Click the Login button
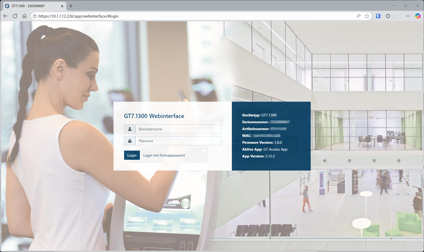 (132, 155)
